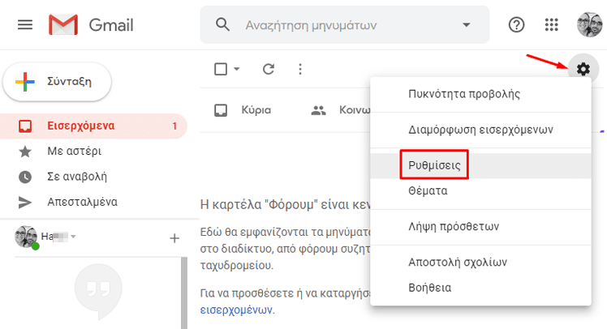The width and height of the screenshot is (607, 329).
Task: Show search options dropdown arrow
Action: (466, 25)
